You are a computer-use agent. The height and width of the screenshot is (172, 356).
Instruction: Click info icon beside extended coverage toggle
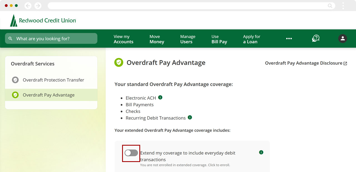coord(261,152)
